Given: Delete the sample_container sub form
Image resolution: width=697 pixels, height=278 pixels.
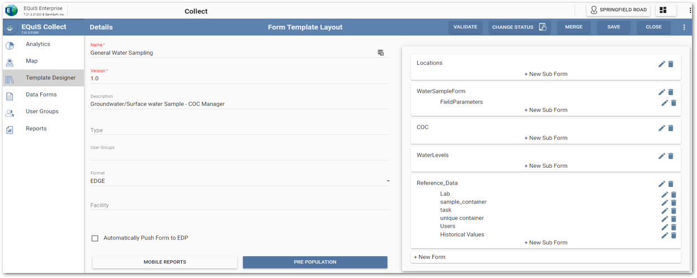Looking at the screenshot, I should pyautogui.click(x=674, y=202).
